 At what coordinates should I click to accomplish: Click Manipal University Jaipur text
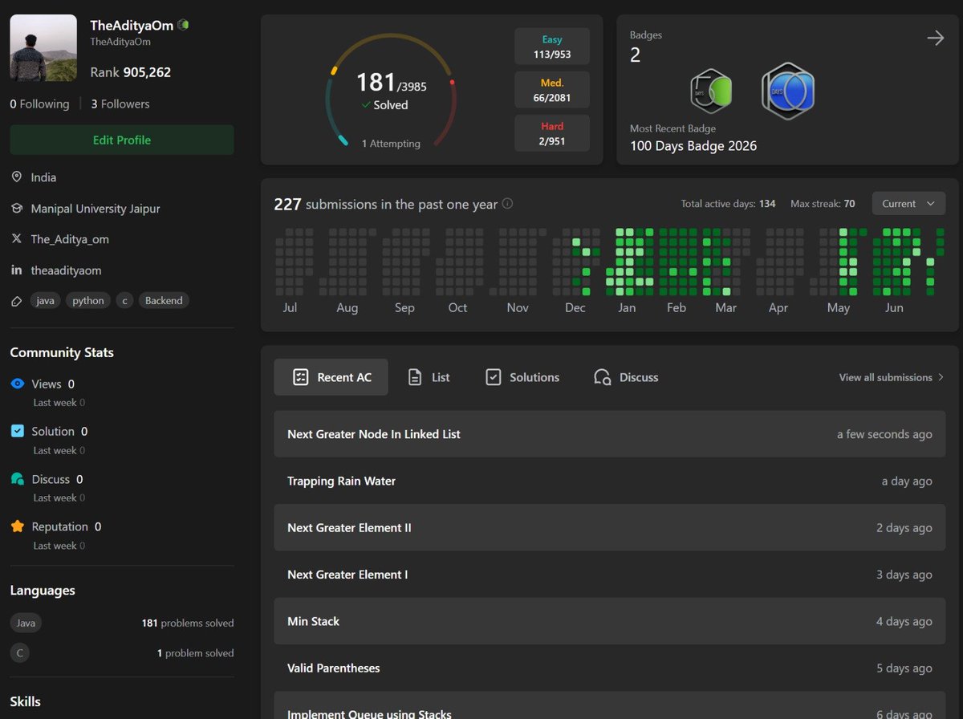pyautogui.click(x=95, y=209)
